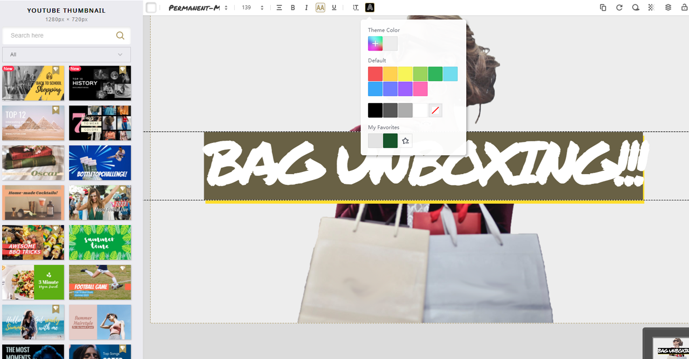Click the rotate icon in toolbar
Viewport: 689px width, 359px height.
coord(619,8)
